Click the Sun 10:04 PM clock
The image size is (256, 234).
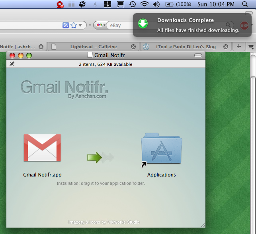pos(216,4)
